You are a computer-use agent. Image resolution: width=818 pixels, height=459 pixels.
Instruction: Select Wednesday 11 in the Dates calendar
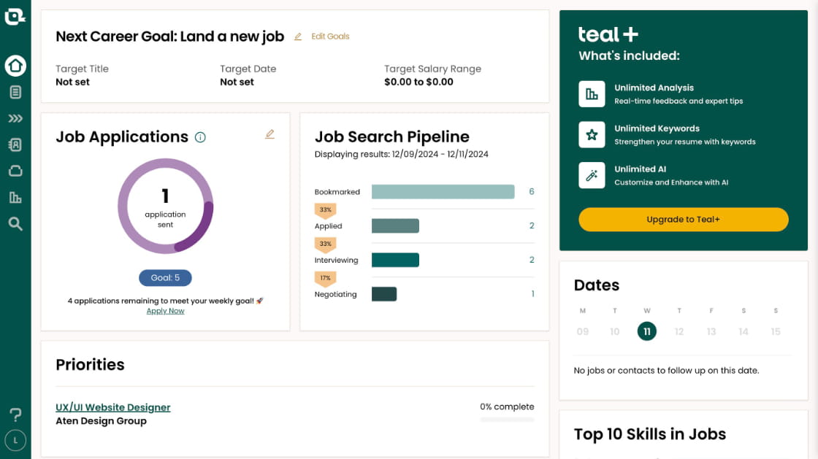coord(646,331)
